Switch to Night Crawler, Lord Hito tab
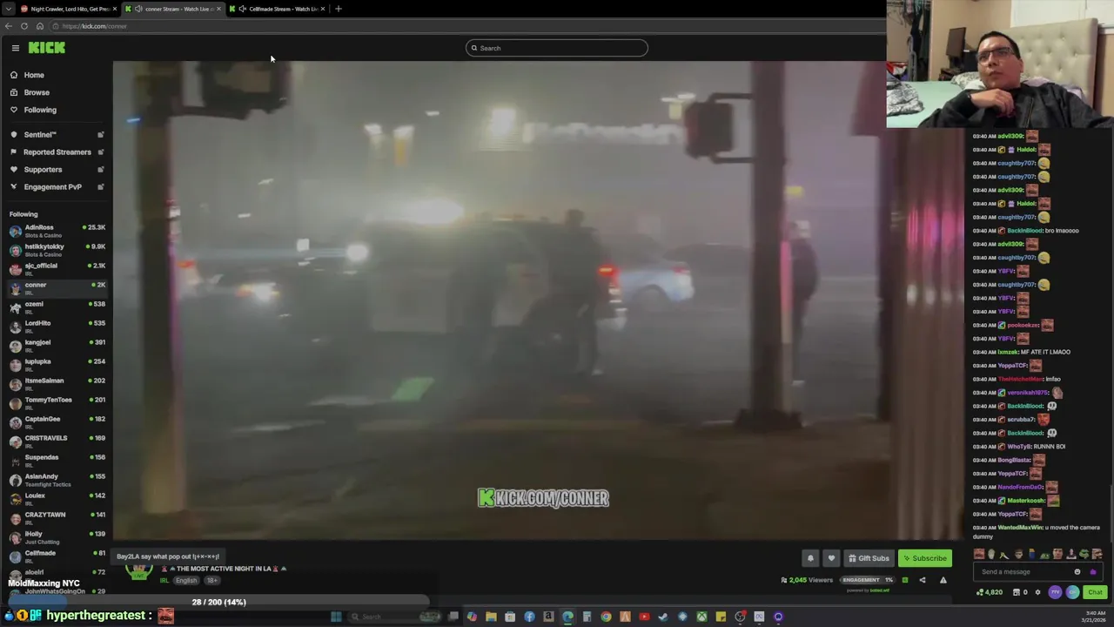Screen dimensions: 1114x627 (70, 9)
